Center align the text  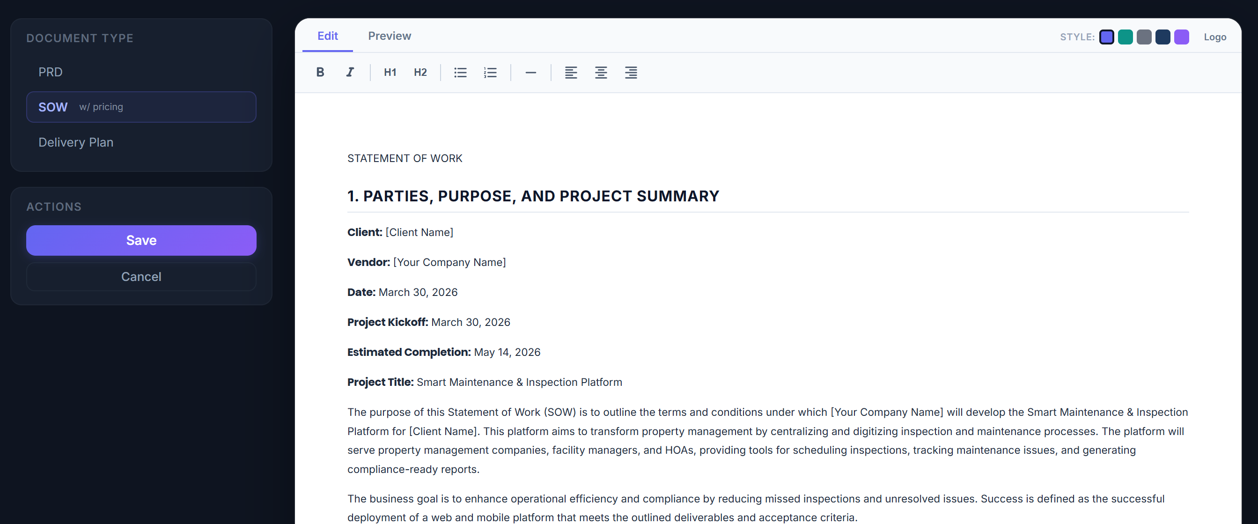point(601,72)
